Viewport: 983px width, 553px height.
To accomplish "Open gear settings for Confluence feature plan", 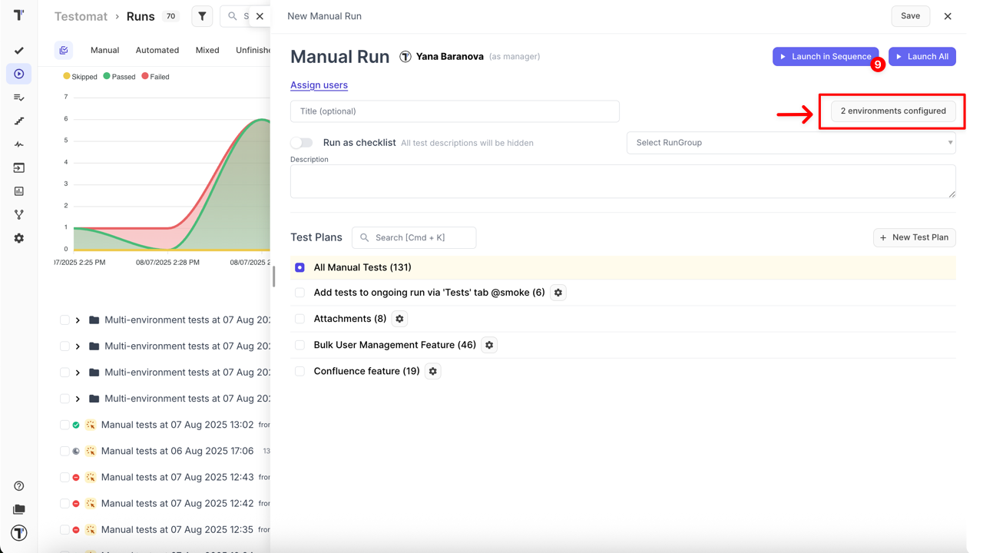I will tap(433, 371).
